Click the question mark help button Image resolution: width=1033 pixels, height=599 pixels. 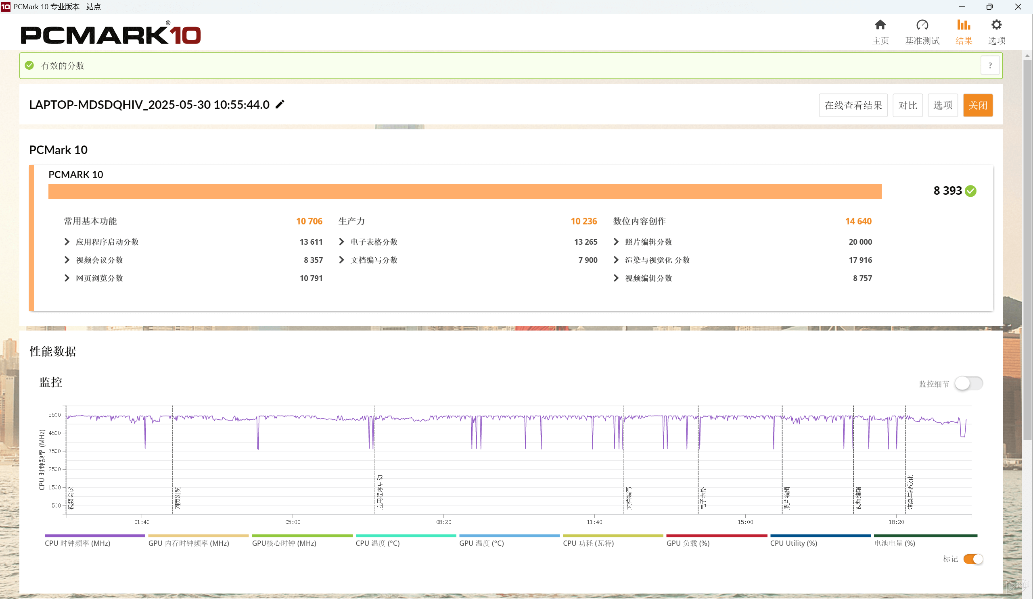tap(990, 66)
